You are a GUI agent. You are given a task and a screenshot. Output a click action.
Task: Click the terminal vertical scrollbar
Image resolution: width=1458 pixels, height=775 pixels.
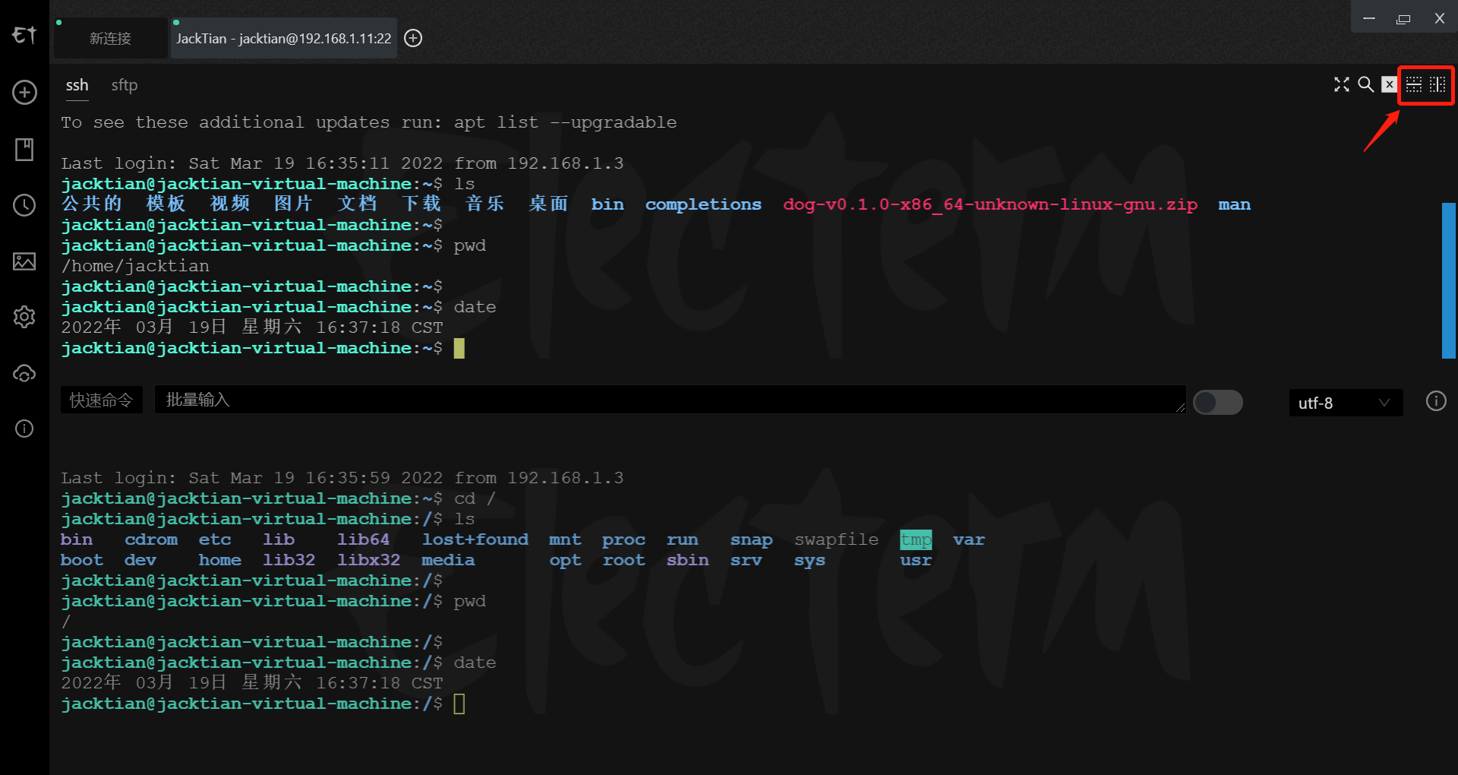pyautogui.click(x=1449, y=280)
